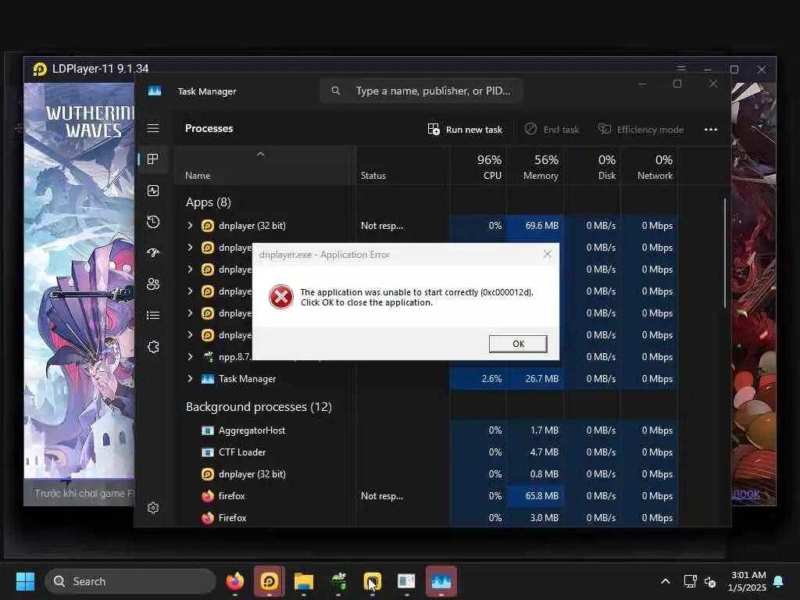This screenshot has height=600, width=800.
Task: Select Firefox 3.0 MB process row
Action: coord(426,517)
